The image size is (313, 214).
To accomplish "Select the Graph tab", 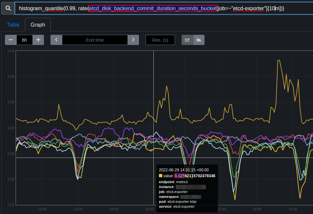I will (x=38, y=25).
